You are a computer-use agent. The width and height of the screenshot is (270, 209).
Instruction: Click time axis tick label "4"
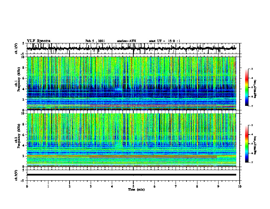pyautogui.click(x=112, y=186)
